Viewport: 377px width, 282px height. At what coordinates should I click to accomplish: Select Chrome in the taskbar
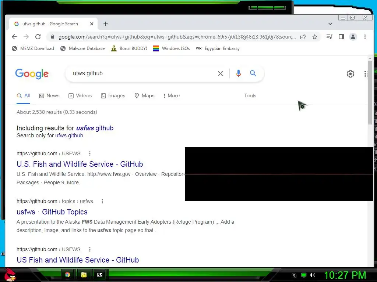[67, 275]
